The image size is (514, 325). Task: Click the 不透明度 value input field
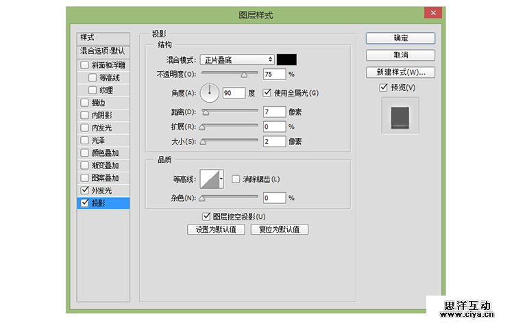pyautogui.click(x=273, y=74)
